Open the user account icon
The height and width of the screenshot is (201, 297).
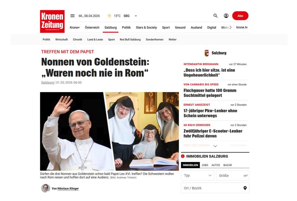click(226, 16)
